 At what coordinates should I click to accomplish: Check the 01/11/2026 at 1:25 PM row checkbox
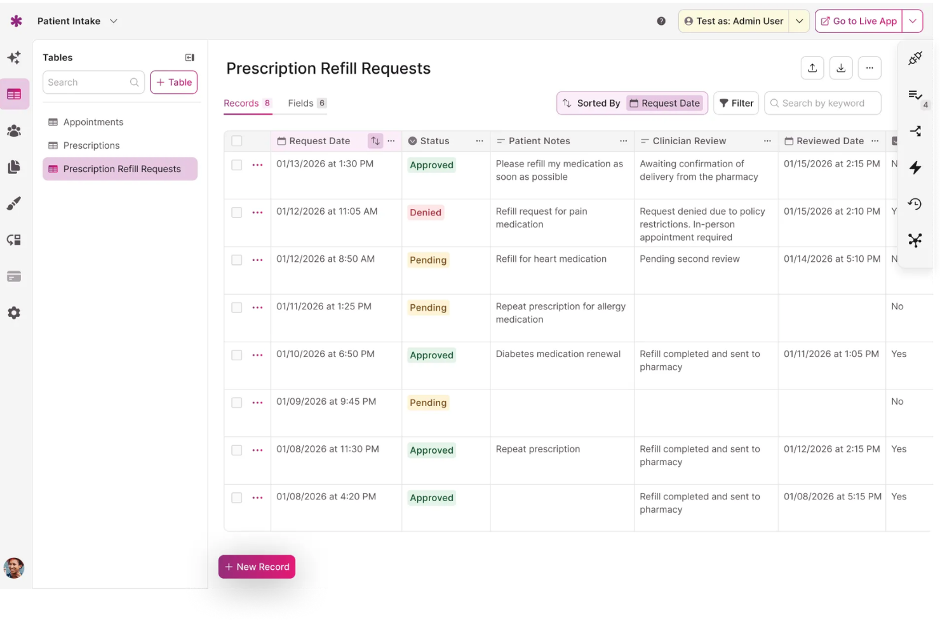(x=237, y=307)
